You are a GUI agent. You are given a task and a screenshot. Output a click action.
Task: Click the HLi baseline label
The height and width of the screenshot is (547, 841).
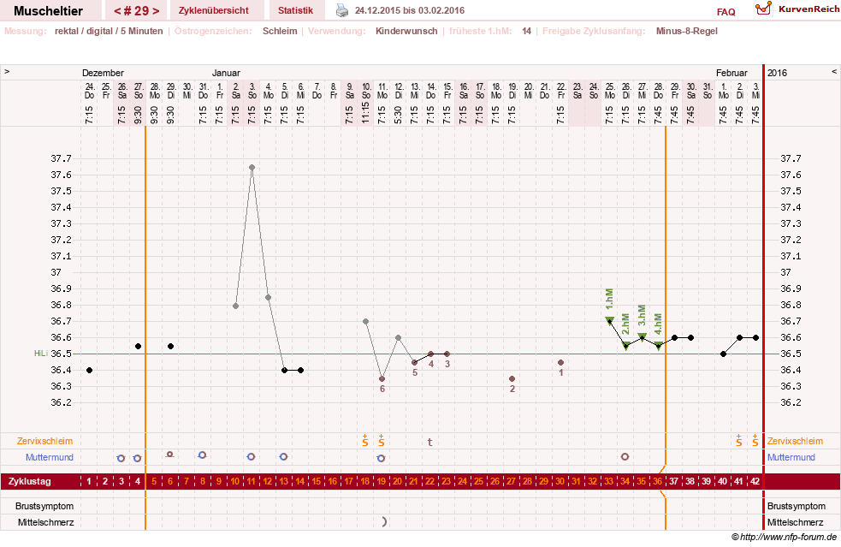click(x=41, y=354)
